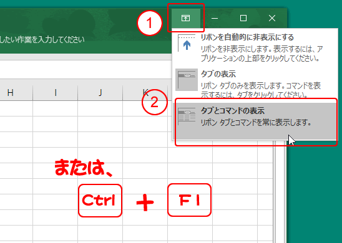The width and height of the screenshot is (342, 243).
Task: Click the first cell under column I
Action: tap(56, 108)
